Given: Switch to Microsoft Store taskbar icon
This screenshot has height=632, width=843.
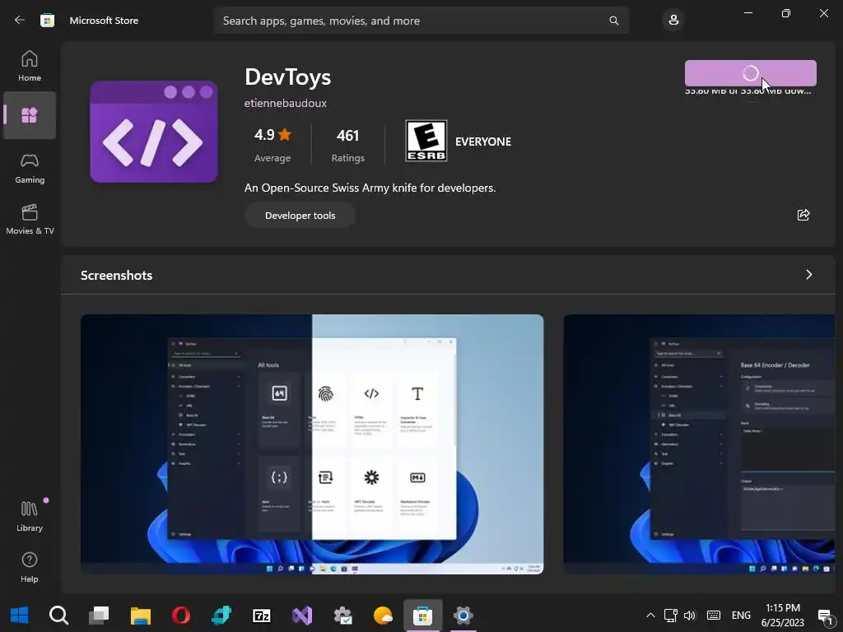Looking at the screenshot, I should (423, 616).
